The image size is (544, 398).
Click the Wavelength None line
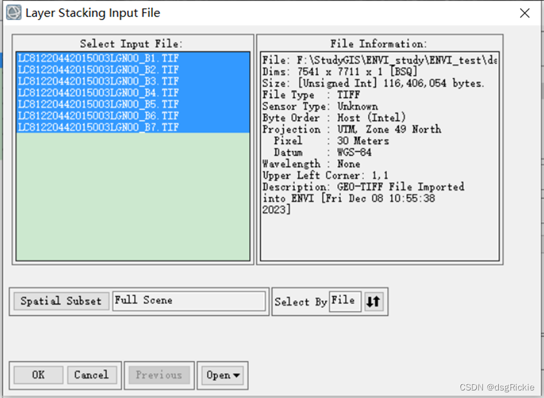coord(311,163)
